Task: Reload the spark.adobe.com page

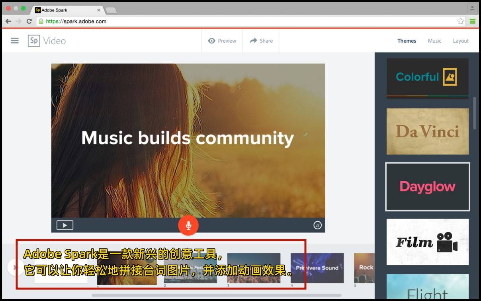Action: 29,21
